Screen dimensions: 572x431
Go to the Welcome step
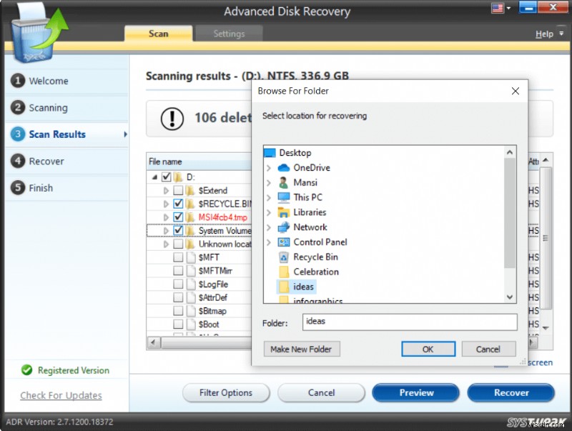pyautogui.click(x=49, y=81)
